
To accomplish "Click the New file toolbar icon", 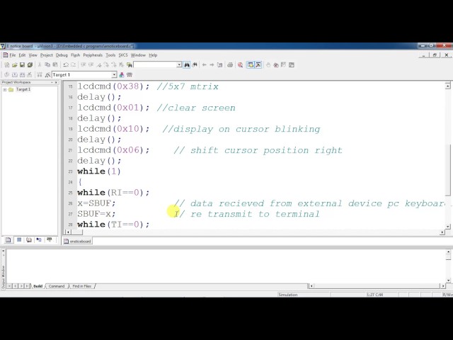I will (x=7, y=65).
